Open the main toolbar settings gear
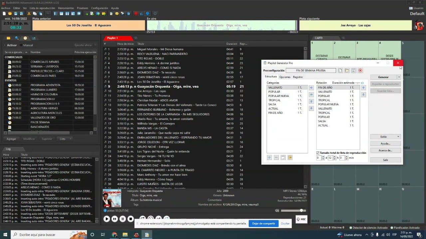Screen dimensions: 426x239 coord(155,14)
